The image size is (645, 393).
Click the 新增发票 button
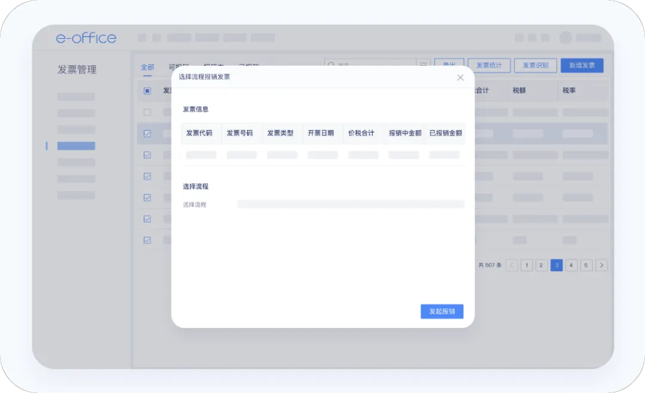coord(582,66)
